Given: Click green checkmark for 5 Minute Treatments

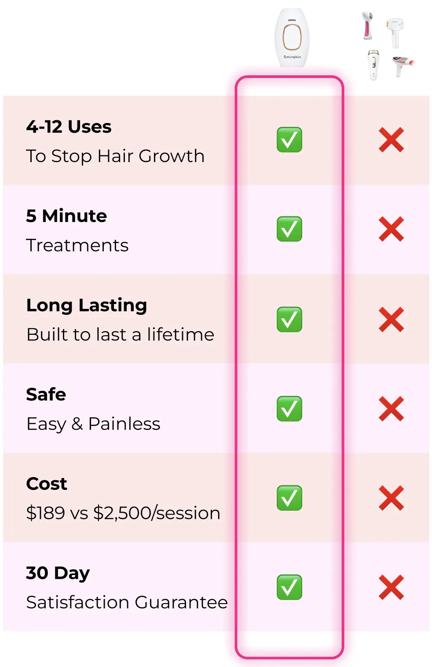Looking at the screenshot, I should pyautogui.click(x=289, y=229).
